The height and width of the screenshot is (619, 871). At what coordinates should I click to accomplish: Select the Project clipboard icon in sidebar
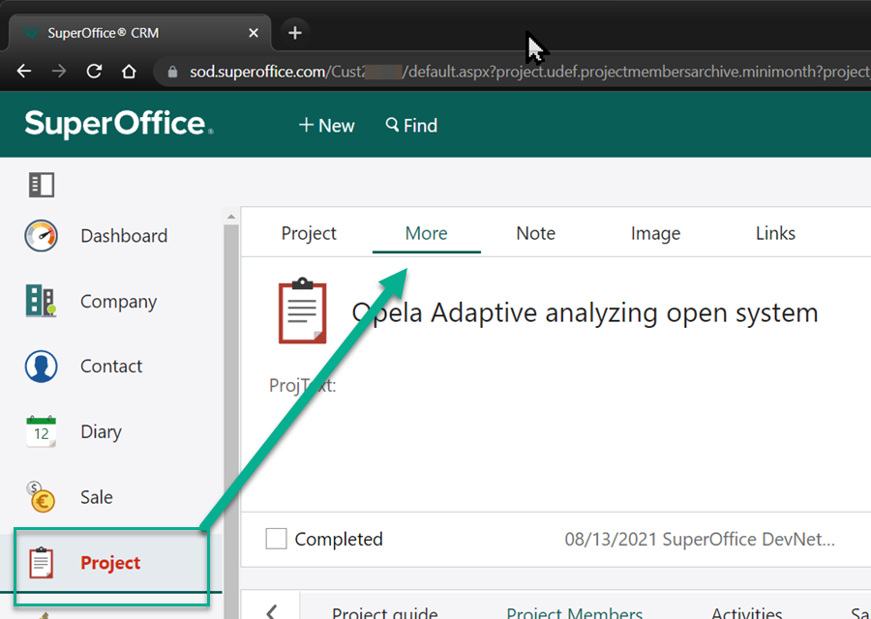[41, 563]
